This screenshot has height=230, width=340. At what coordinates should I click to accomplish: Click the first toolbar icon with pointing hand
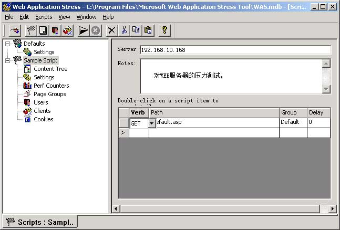(x=15, y=30)
